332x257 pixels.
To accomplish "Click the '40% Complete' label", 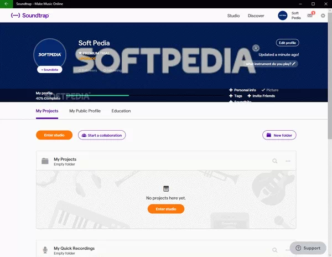I will (48, 98).
